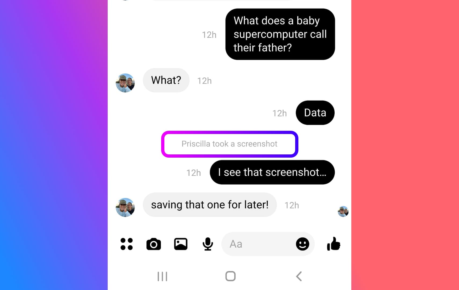The image size is (459, 290).
Task: Select the 'Priscilla took a screenshot' notice
Action: (230, 144)
